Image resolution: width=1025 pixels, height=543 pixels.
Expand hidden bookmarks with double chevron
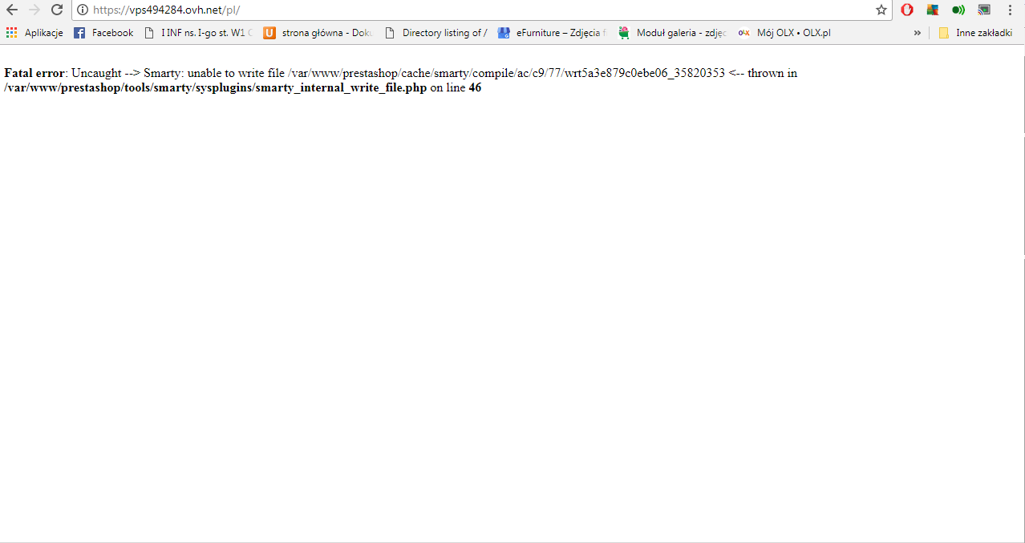[x=917, y=33]
